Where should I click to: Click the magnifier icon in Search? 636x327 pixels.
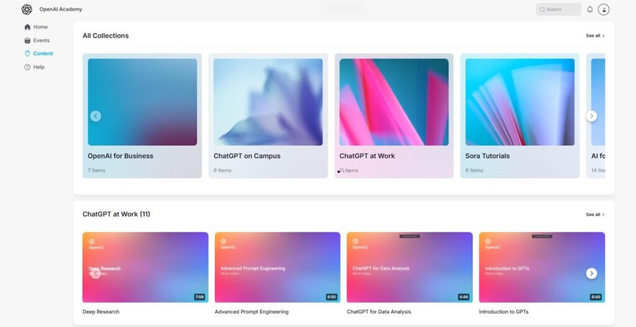coord(542,9)
